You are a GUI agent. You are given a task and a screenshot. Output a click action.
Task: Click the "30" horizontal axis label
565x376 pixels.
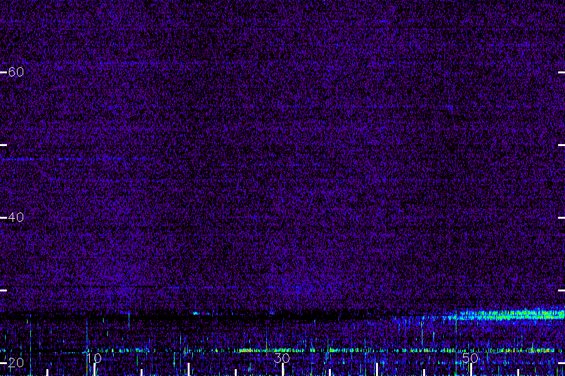tap(282, 358)
